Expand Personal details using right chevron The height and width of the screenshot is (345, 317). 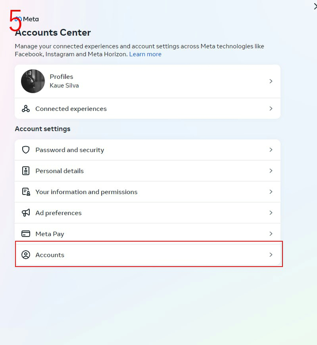click(271, 171)
